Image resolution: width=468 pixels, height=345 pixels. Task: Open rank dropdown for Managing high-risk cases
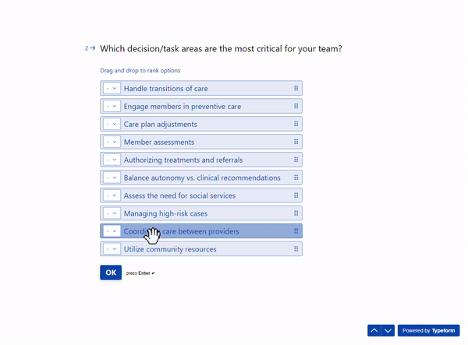pos(112,213)
